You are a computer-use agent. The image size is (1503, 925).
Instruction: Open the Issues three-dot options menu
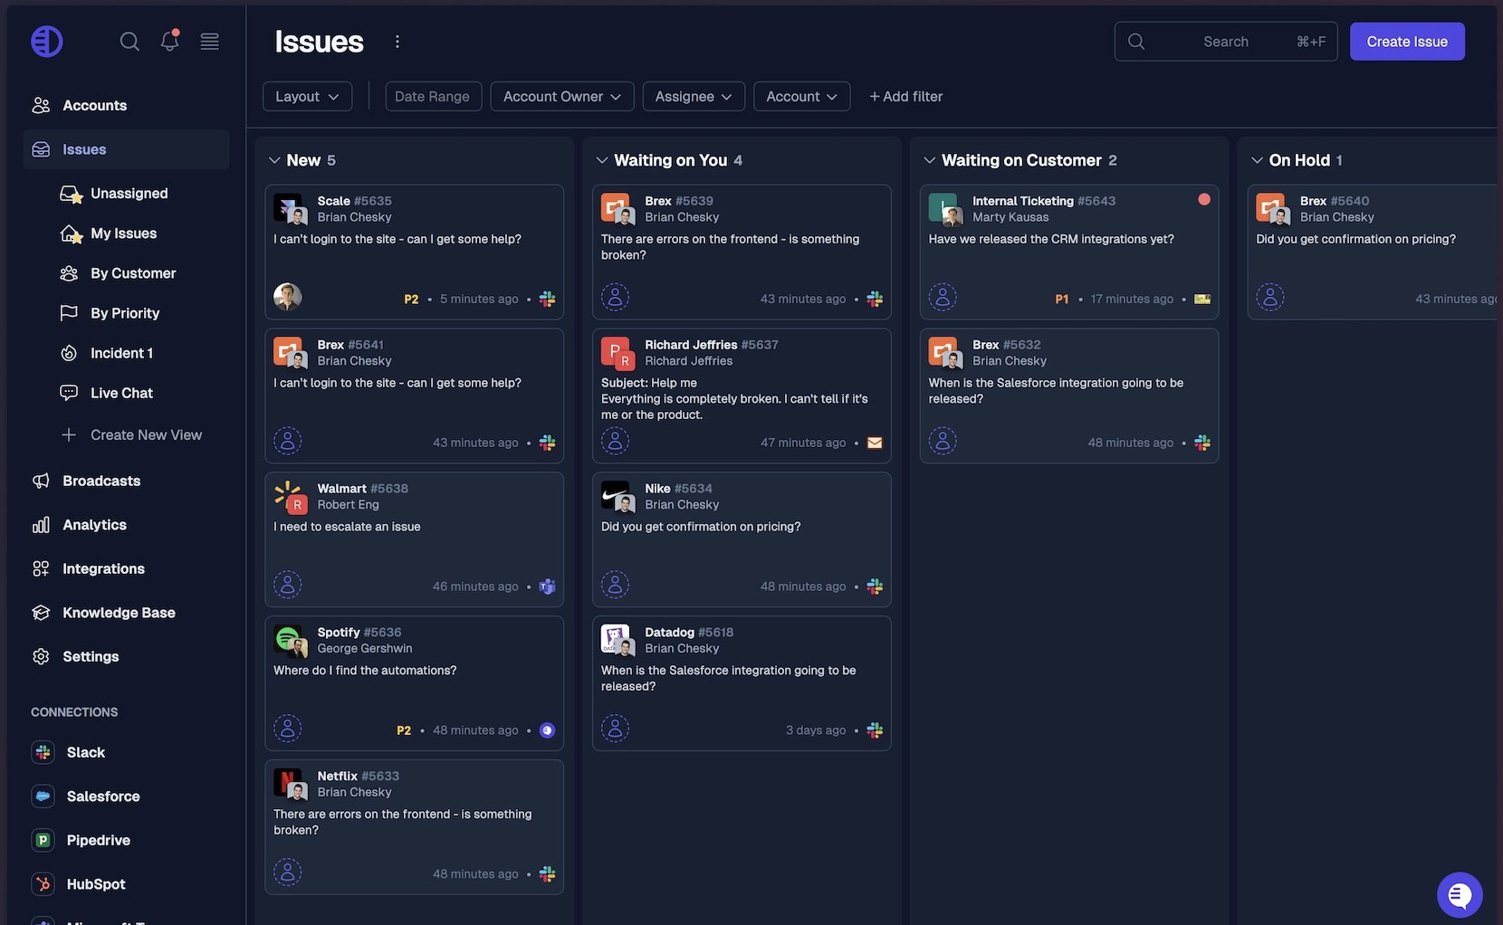coord(397,42)
